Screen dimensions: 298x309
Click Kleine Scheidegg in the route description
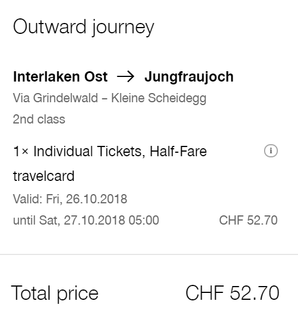click(159, 98)
